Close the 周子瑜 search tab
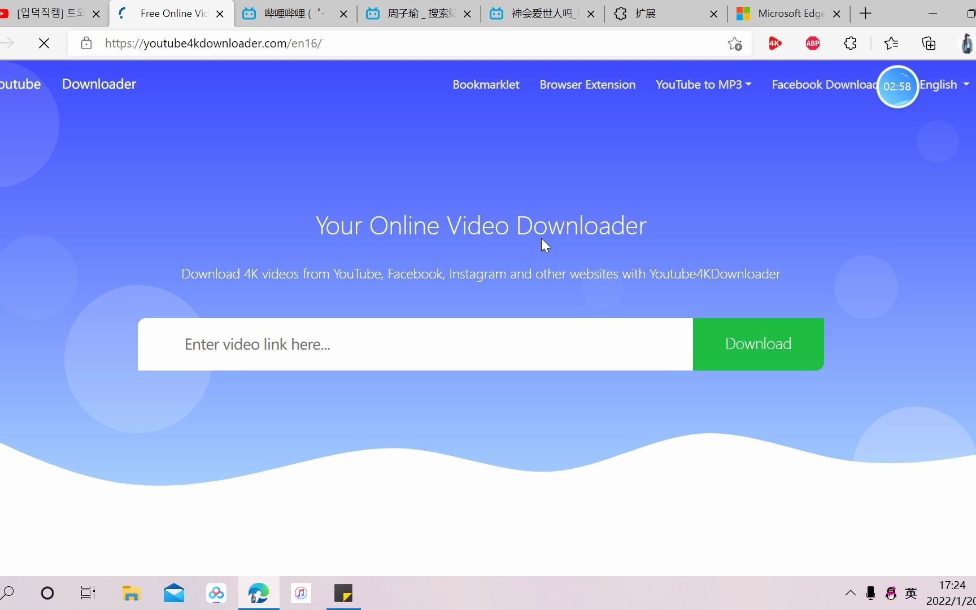Screen dimensions: 976x610 (467, 14)
